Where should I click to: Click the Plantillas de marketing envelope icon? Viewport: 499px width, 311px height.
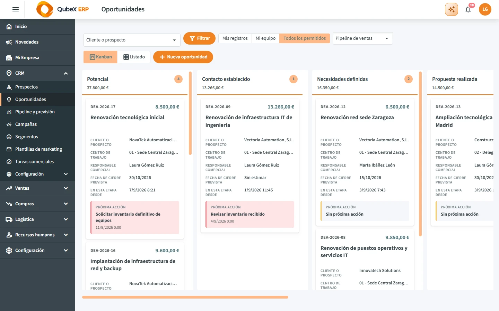9,149
